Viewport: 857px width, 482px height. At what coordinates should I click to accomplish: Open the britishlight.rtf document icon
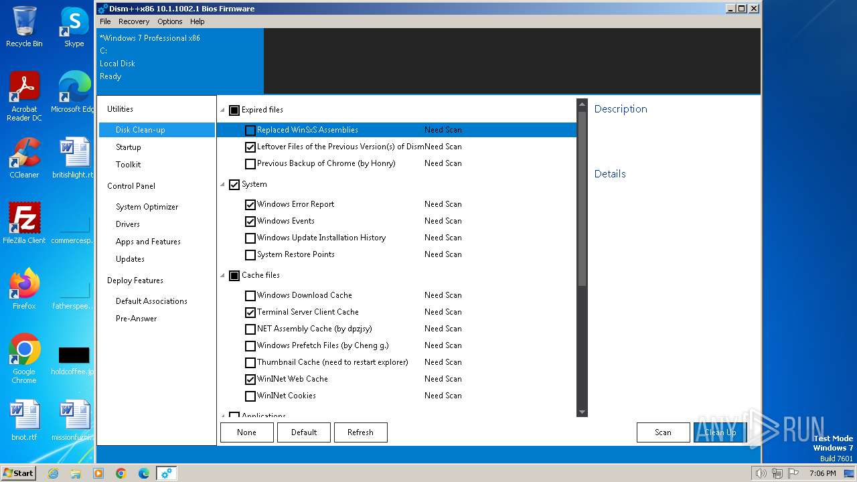74,158
